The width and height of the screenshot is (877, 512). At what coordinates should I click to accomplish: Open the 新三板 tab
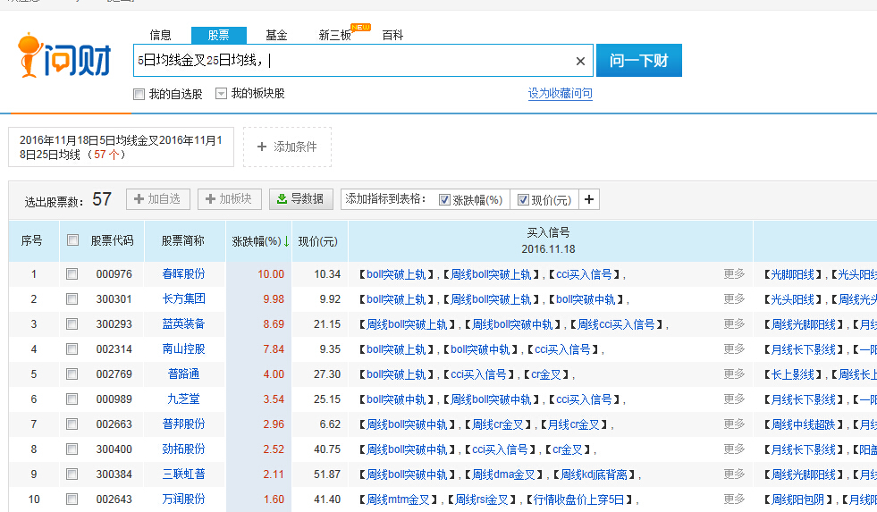coord(335,35)
